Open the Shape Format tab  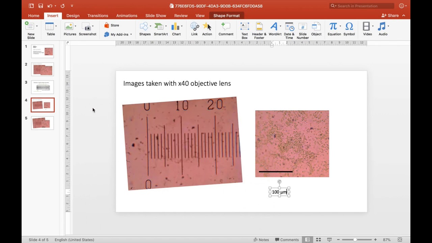tap(226, 16)
